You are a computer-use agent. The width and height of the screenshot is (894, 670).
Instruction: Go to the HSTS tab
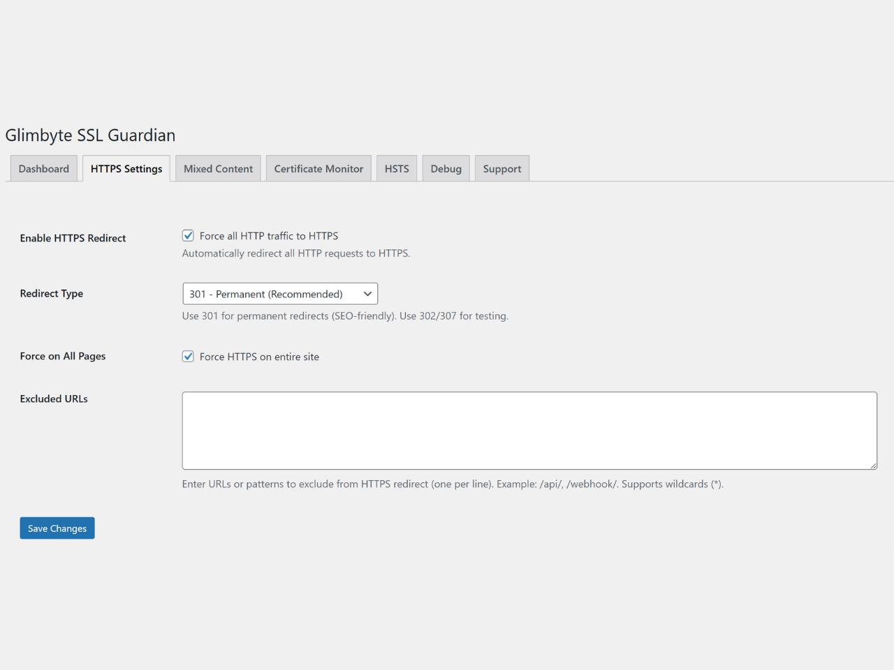[397, 169]
